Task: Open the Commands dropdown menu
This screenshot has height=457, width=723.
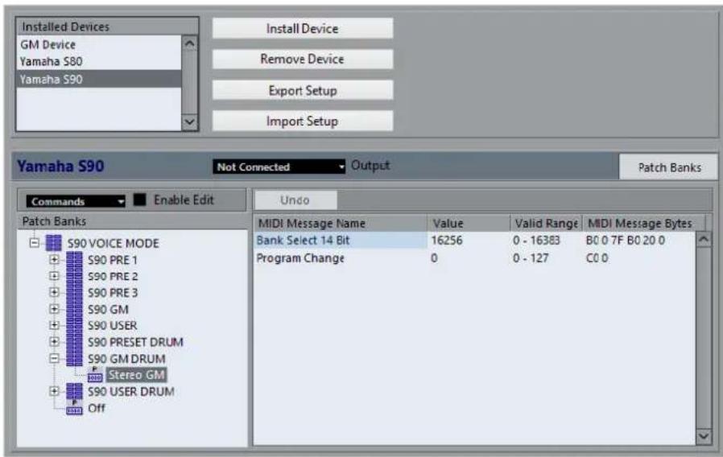Action: (76, 201)
